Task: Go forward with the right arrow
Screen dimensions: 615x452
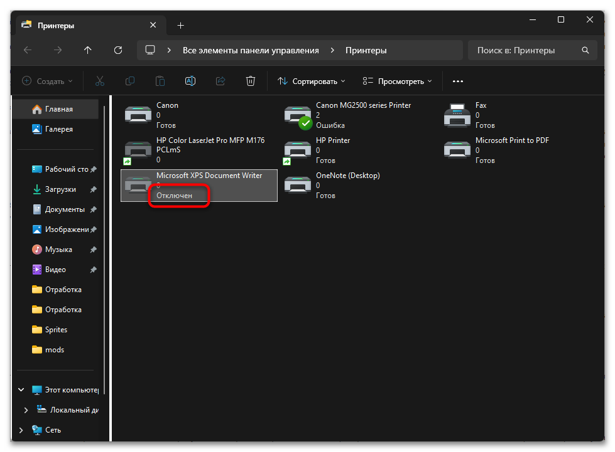Action: pyautogui.click(x=58, y=50)
